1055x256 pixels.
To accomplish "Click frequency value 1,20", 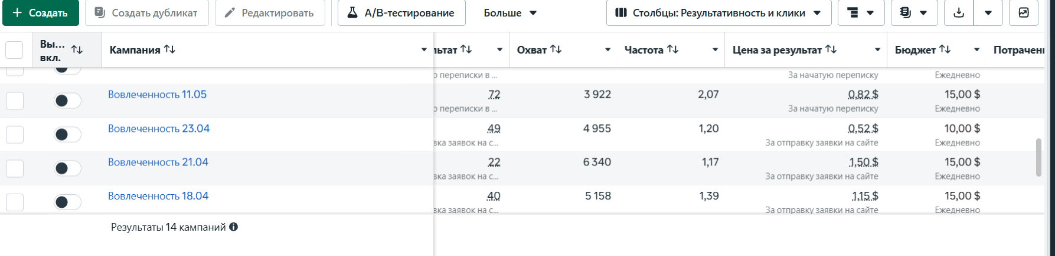I will (x=709, y=128).
